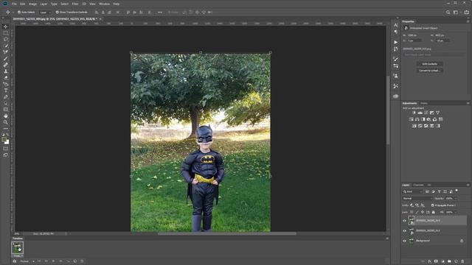Open the share icon in options bar

[467, 13]
